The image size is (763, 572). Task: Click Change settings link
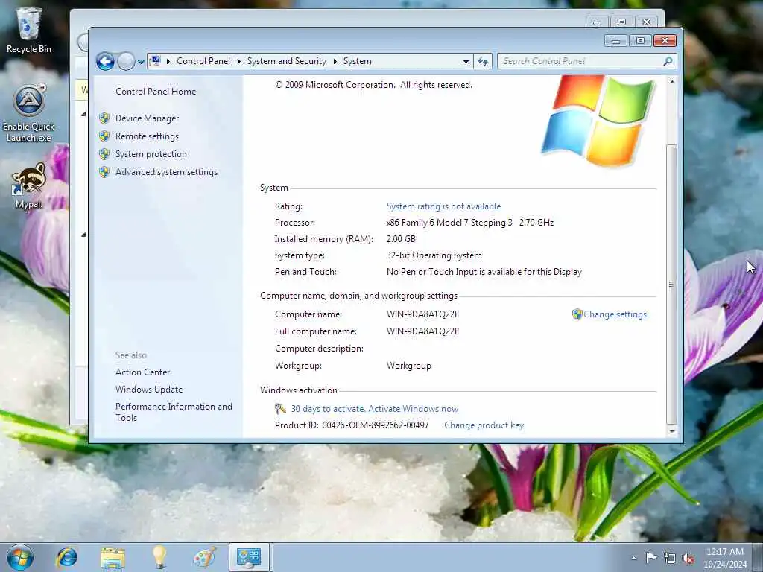click(x=615, y=314)
